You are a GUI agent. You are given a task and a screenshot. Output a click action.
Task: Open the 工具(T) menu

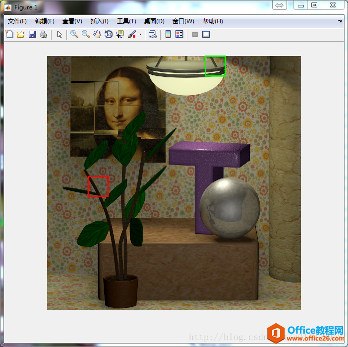(x=126, y=21)
